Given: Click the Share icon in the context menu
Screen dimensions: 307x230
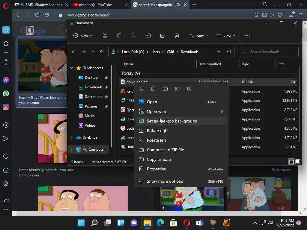Looking at the screenshot, I should 177,89.
